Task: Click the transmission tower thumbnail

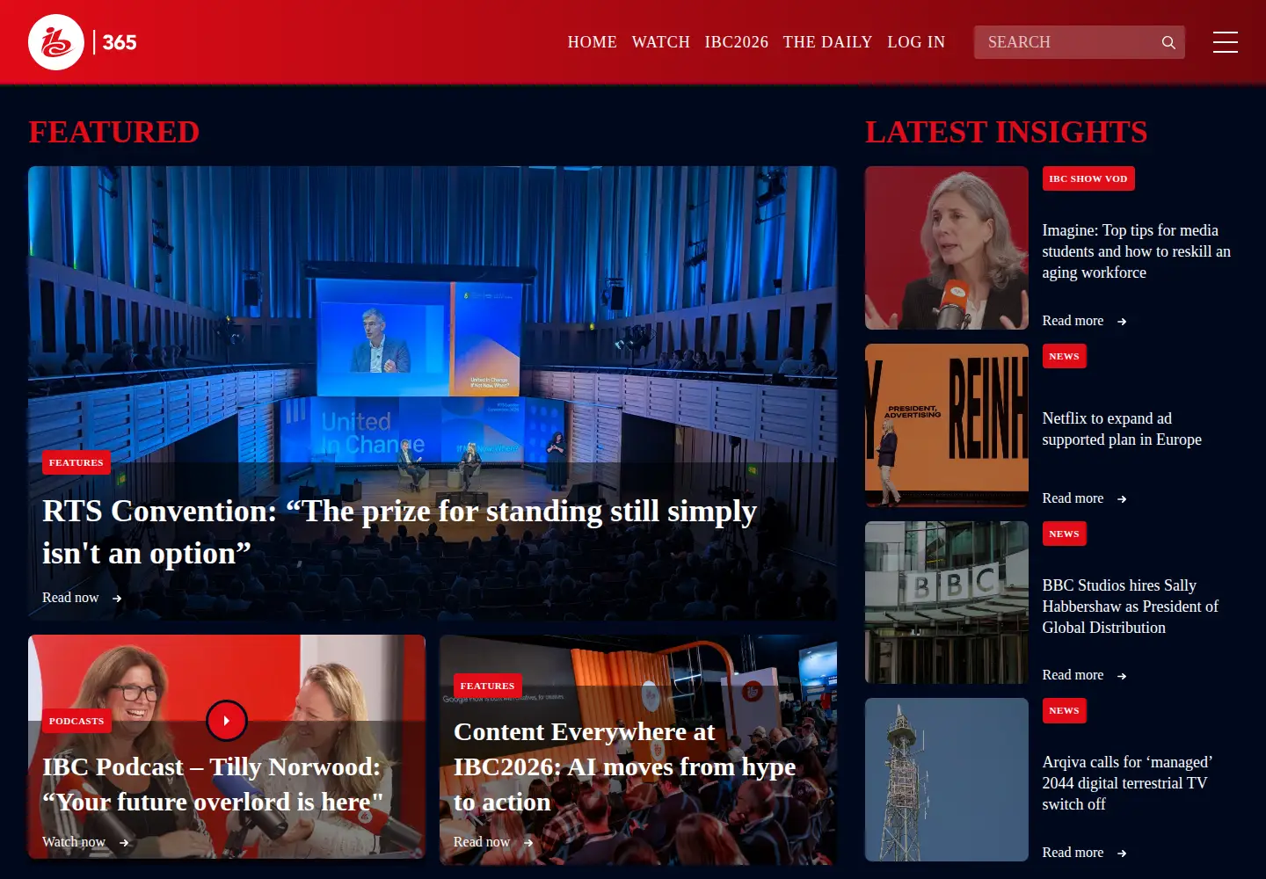Action: click(x=947, y=780)
